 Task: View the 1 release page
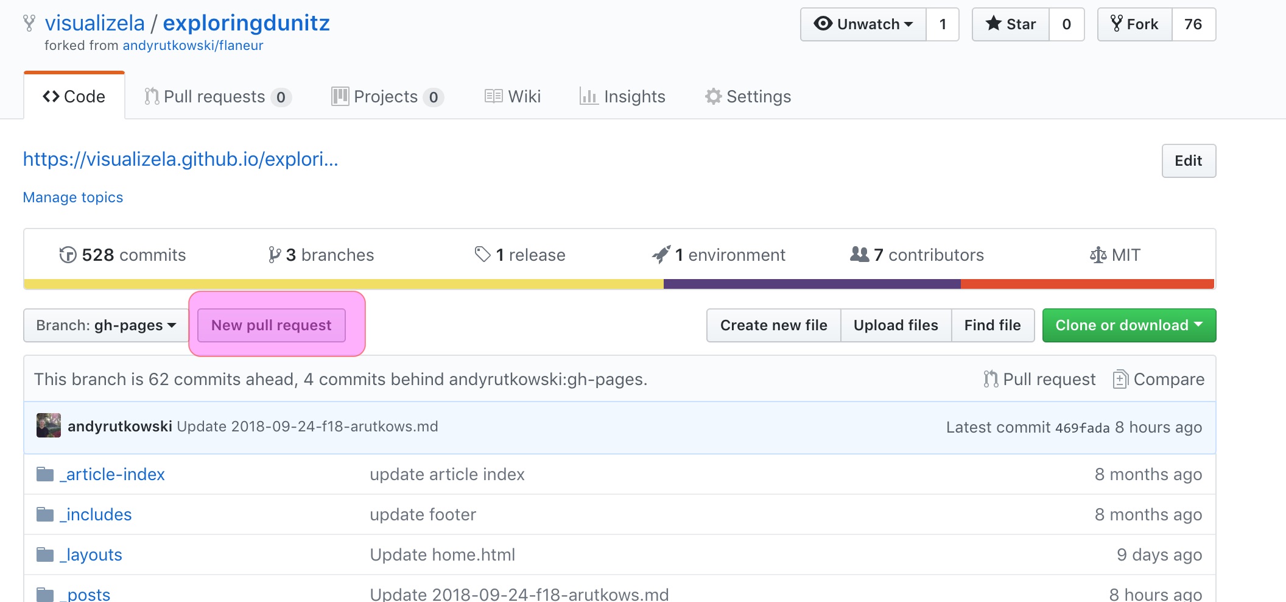coord(520,255)
